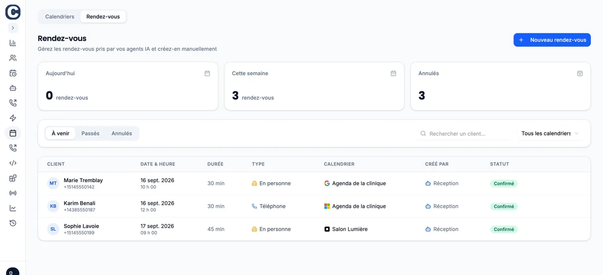Click Réception in Karim Benali's row
This screenshot has width=603, height=275.
pos(442,206)
